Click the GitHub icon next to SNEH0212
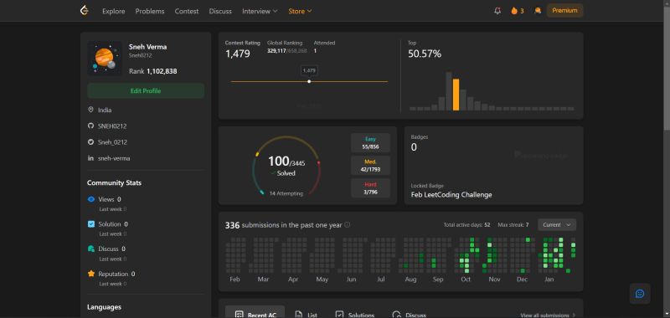670x318 pixels. 90,126
